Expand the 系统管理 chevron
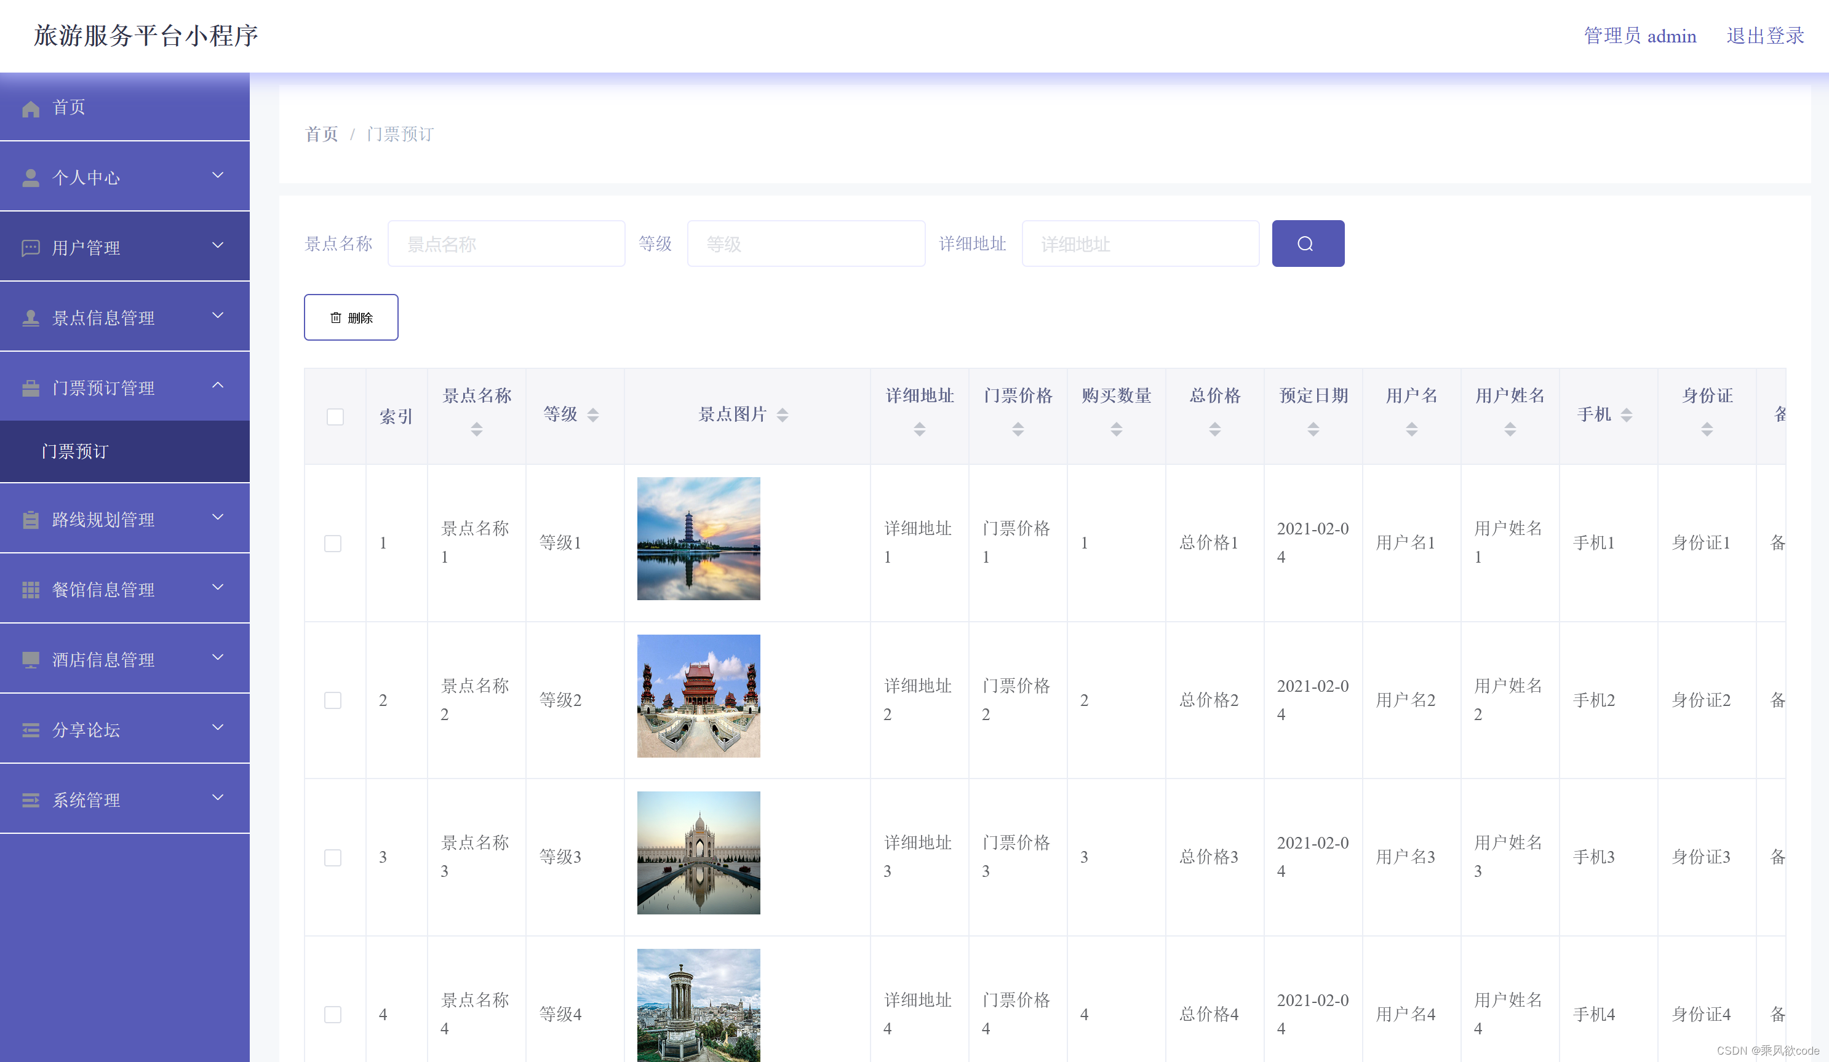The height and width of the screenshot is (1062, 1829). pyautogui.click(x=217, y=797)
